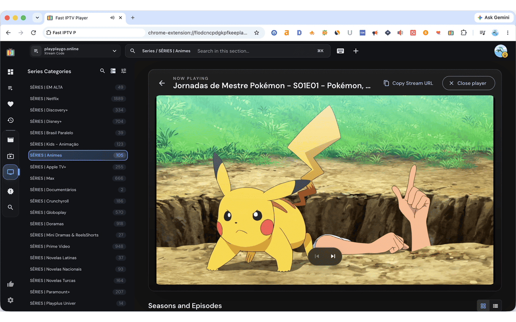The width and height of the screenshot is (516, 322).
Task: Reload the page in Chrome
Action: (x=33, y=33)
